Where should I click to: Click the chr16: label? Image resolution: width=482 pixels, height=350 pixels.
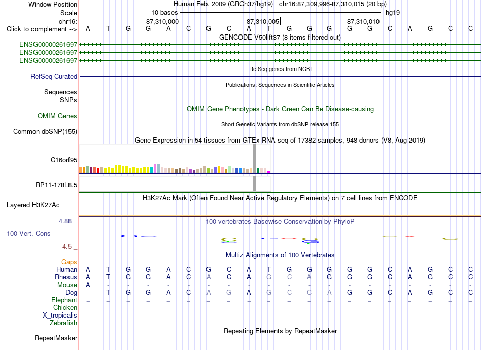(68, 21)
